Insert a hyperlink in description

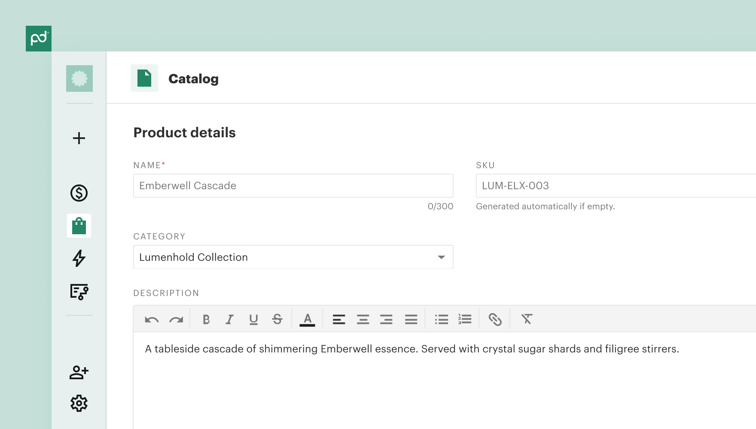tap(495, 319)
